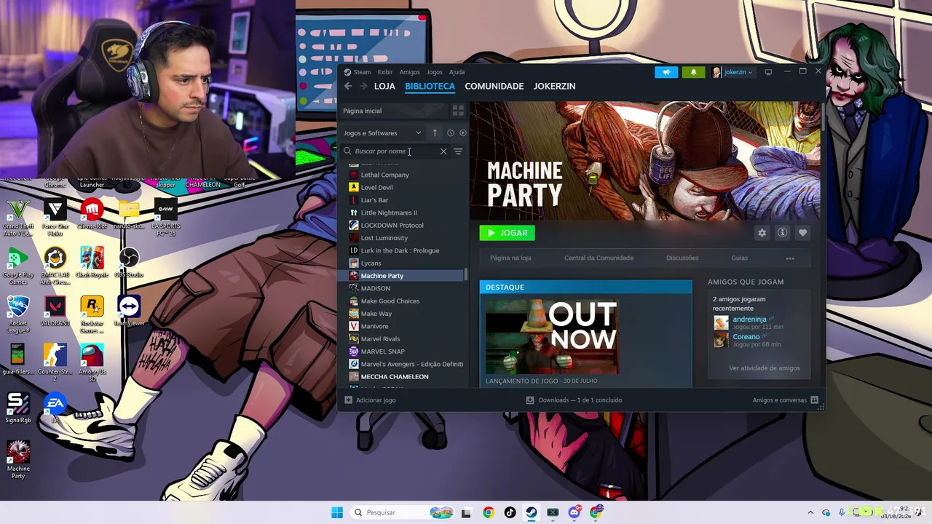
Task: Click the Rocket League desktop icon
Action: click(x=18, y=314)
